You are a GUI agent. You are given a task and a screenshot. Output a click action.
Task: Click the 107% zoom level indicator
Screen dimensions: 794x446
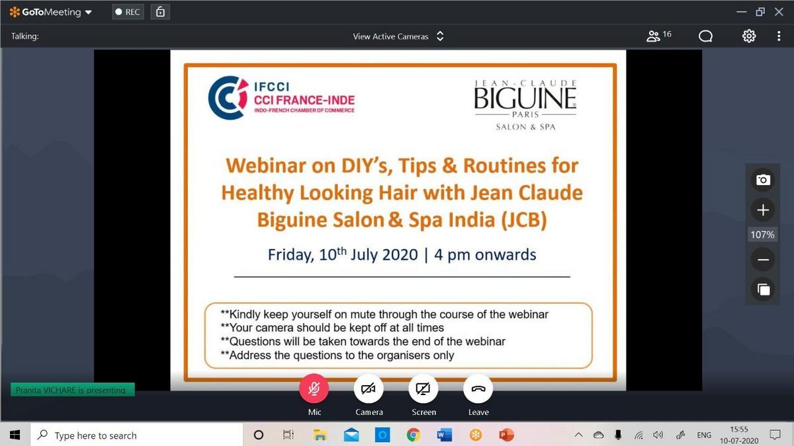pyautogui.click(x=763, y=235)
